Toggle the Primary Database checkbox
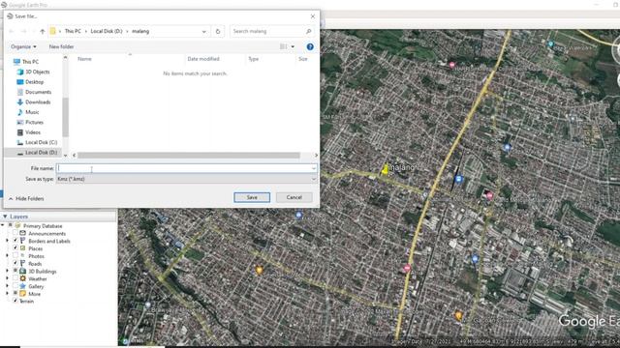 pos(11,225)
